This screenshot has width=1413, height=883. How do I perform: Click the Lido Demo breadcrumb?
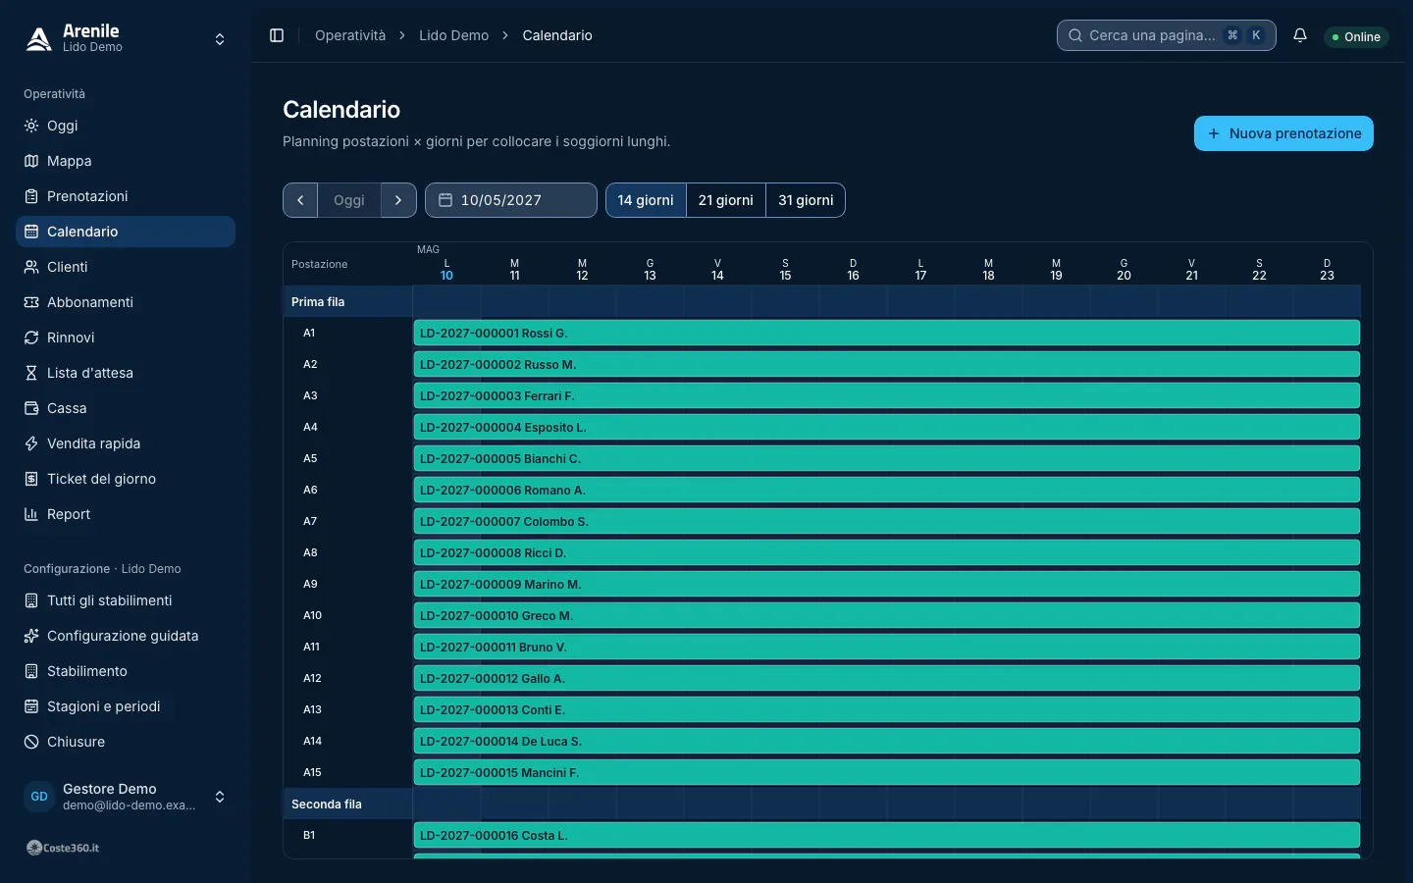click(x=453, y=35)
